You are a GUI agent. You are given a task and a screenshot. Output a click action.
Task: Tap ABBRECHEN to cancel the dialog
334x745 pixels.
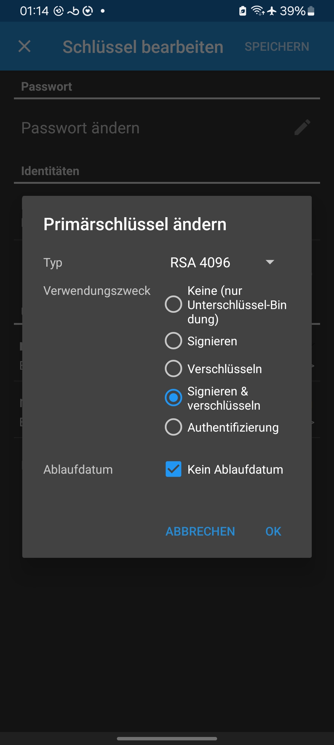[x=200, y=531]
